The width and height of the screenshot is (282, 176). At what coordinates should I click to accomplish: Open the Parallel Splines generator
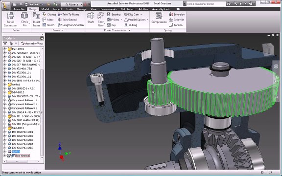[x=135, y=20]
